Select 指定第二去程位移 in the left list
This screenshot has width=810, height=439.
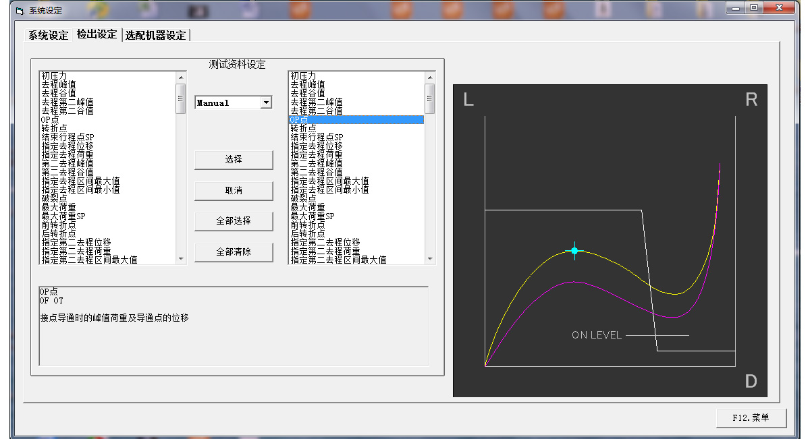tap(107, 242)
